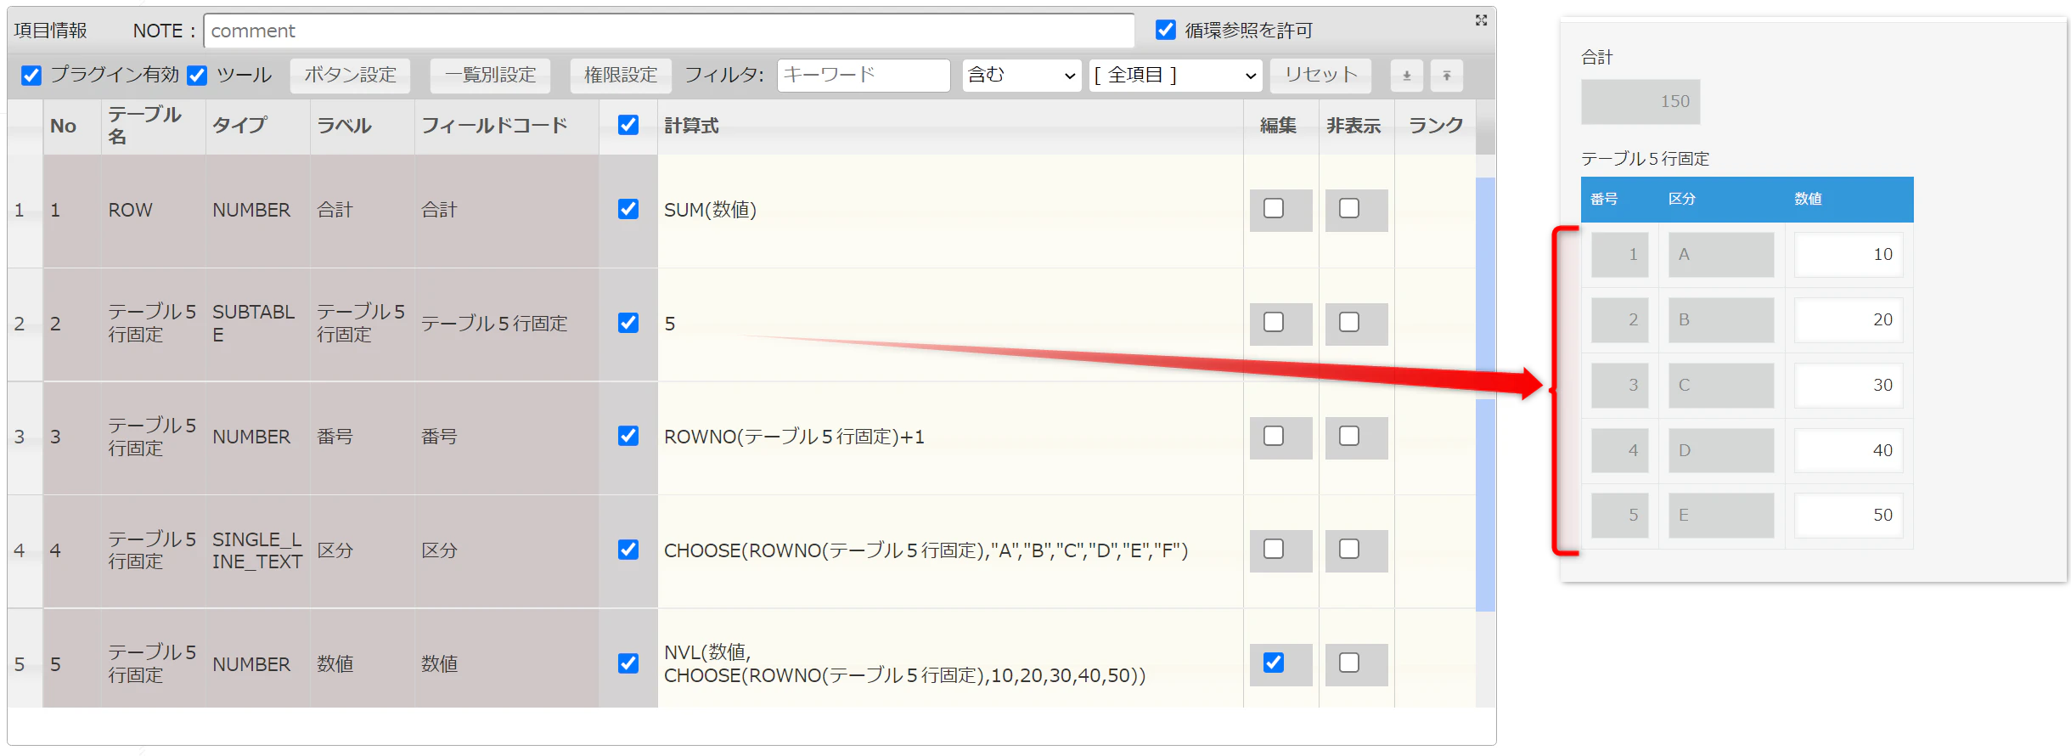
Task: Click the formula cell containing 5
Action: (x=950, y=324)
